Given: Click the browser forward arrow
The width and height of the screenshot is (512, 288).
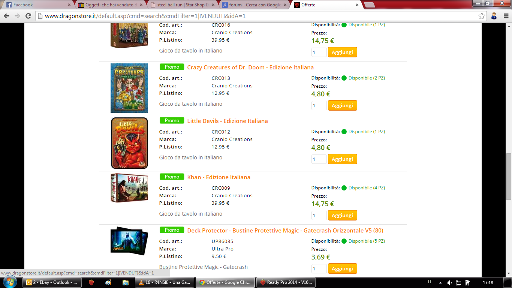Looking at the screenshot, I should coord(17,16).
